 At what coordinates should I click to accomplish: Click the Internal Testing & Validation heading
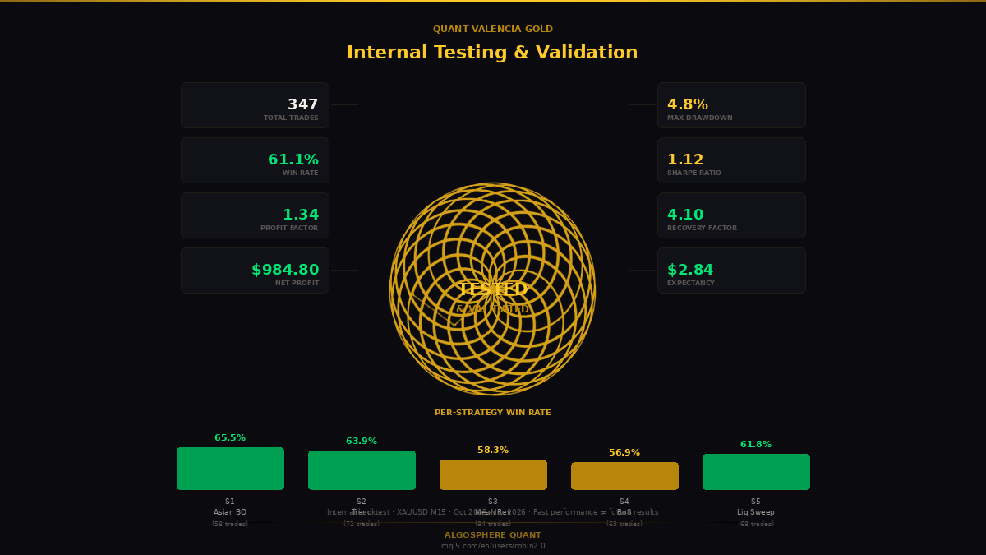[492, 53]
